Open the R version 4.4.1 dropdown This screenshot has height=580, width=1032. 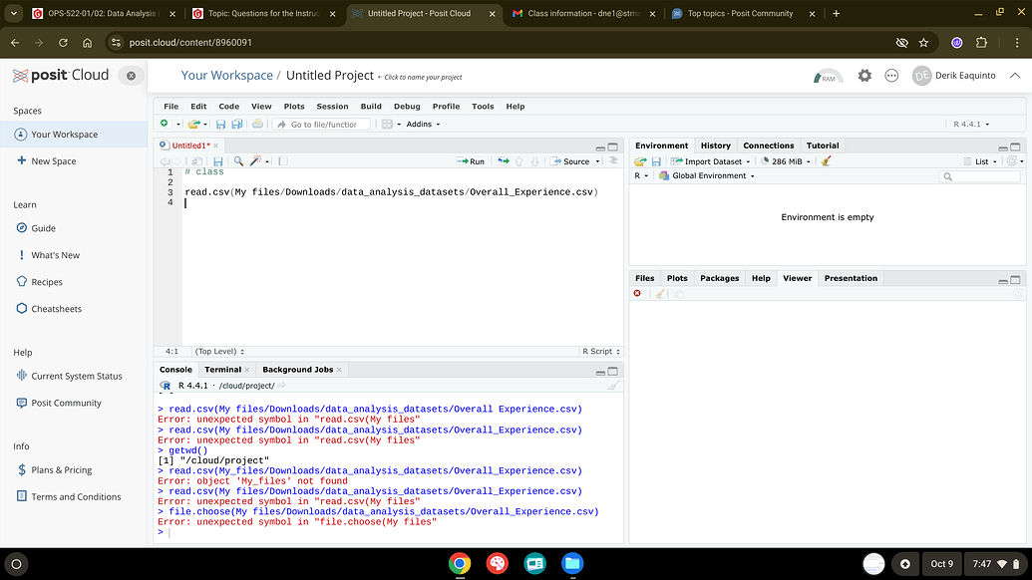coord(969,124)
